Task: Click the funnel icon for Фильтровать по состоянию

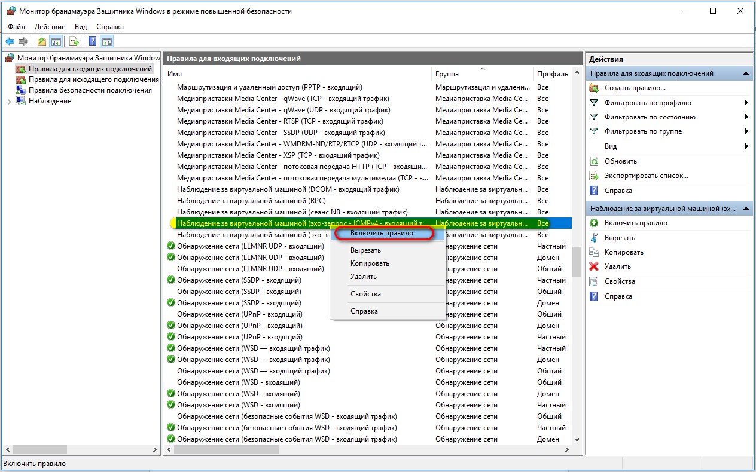Action: (x=594, y=117)
